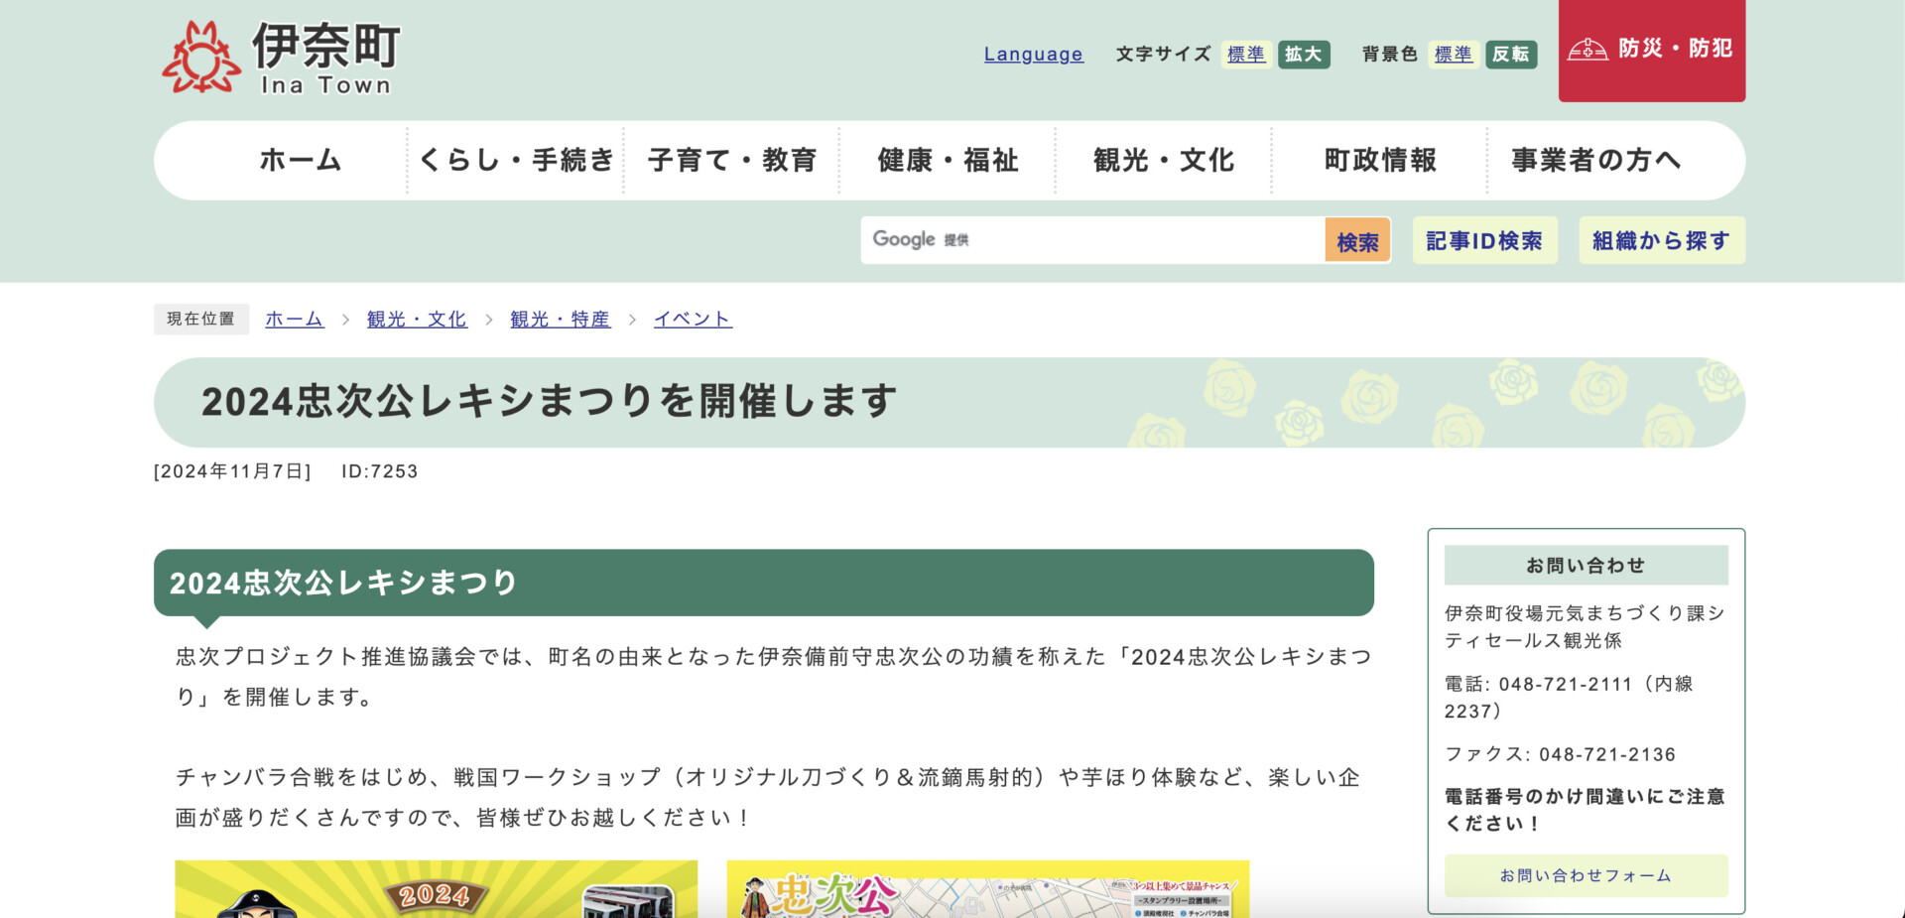Viewport: 1905px width, 918px height.
Task: Open the くらし・手続き menu
Action: (516, 161)
